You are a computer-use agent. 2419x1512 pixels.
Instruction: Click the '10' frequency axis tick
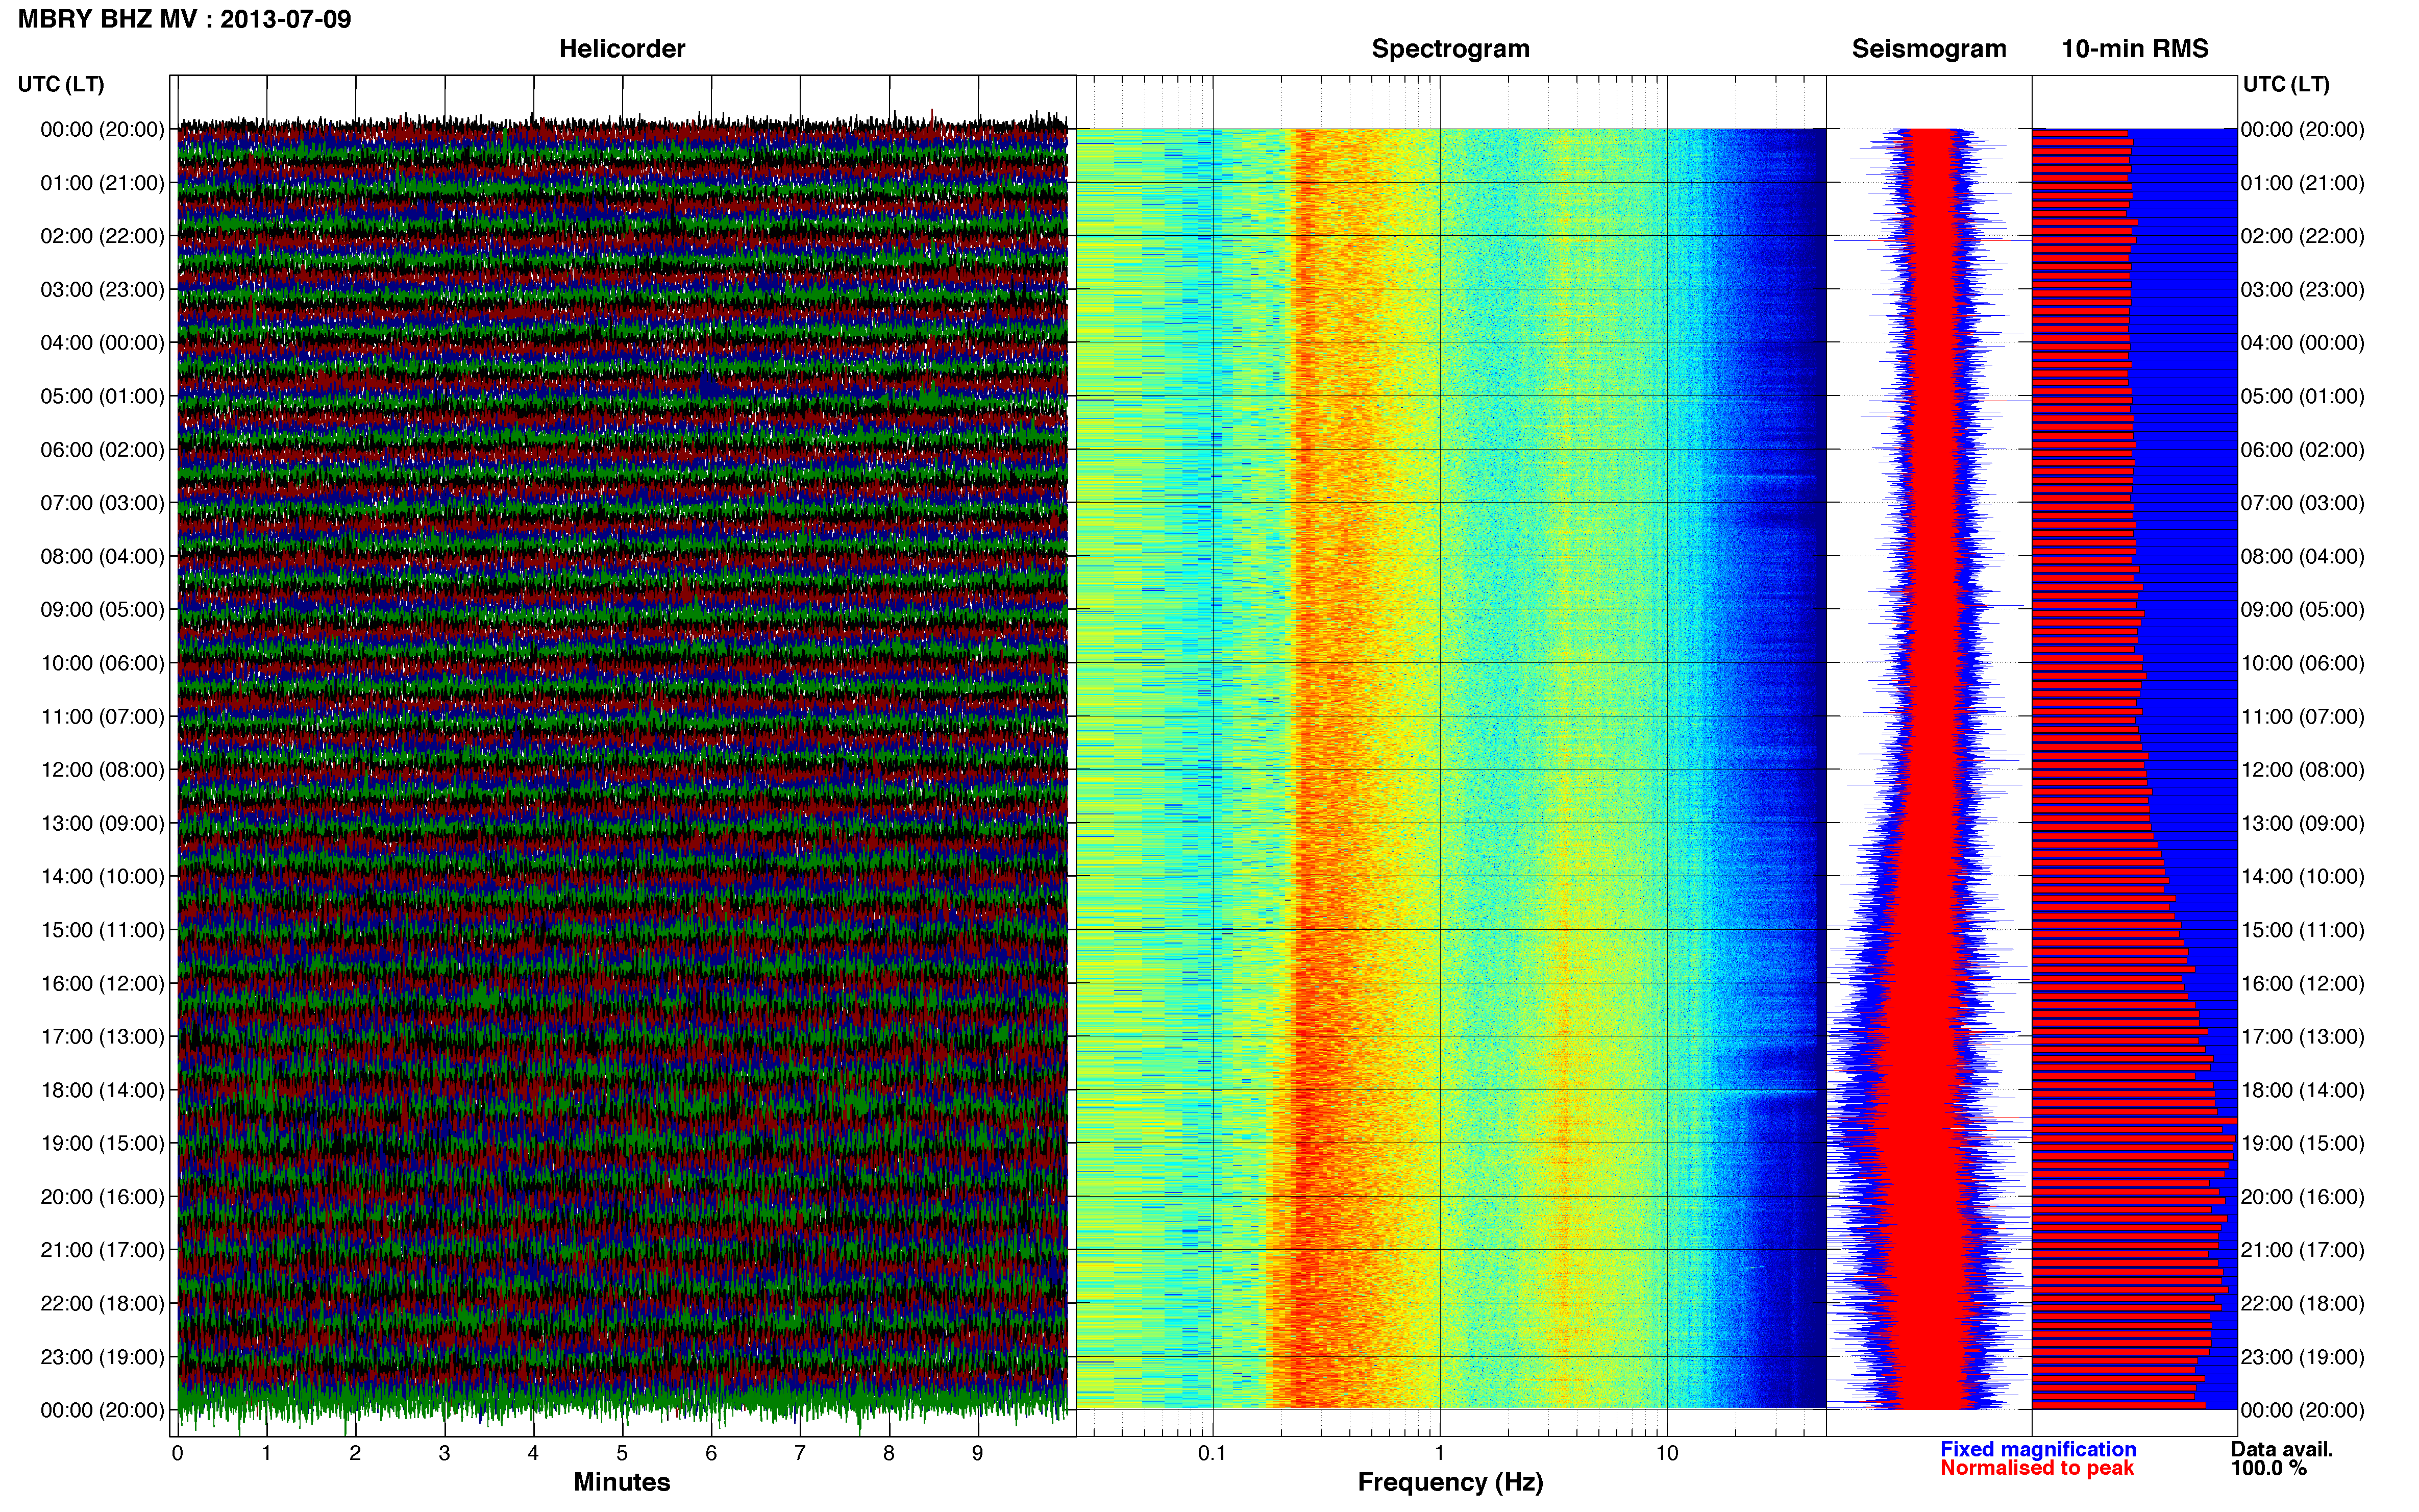pyautogui.click(x=1666, y=1454)
